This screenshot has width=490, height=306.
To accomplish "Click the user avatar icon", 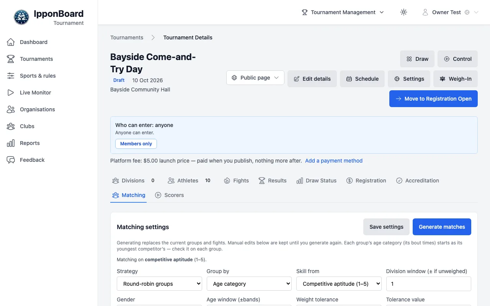I will pyautogui.click(x=425, y=12).
